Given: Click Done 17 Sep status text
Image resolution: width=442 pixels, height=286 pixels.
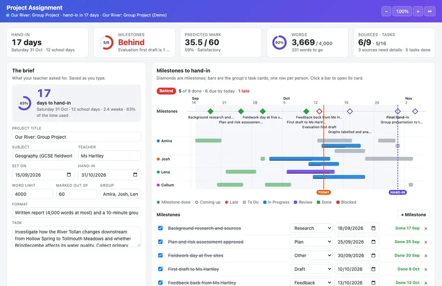Looking at the screenshot, I should point(407,228).
